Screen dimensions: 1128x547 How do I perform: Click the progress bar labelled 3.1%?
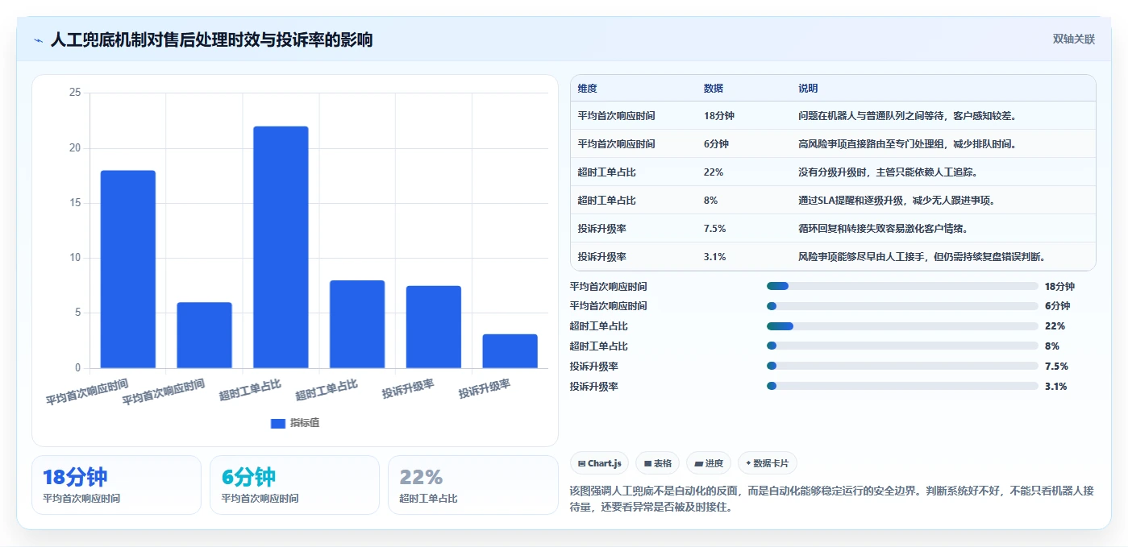click(902, 386)
